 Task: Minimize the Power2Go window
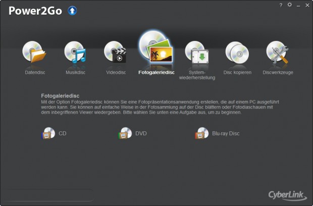[298, 5]
